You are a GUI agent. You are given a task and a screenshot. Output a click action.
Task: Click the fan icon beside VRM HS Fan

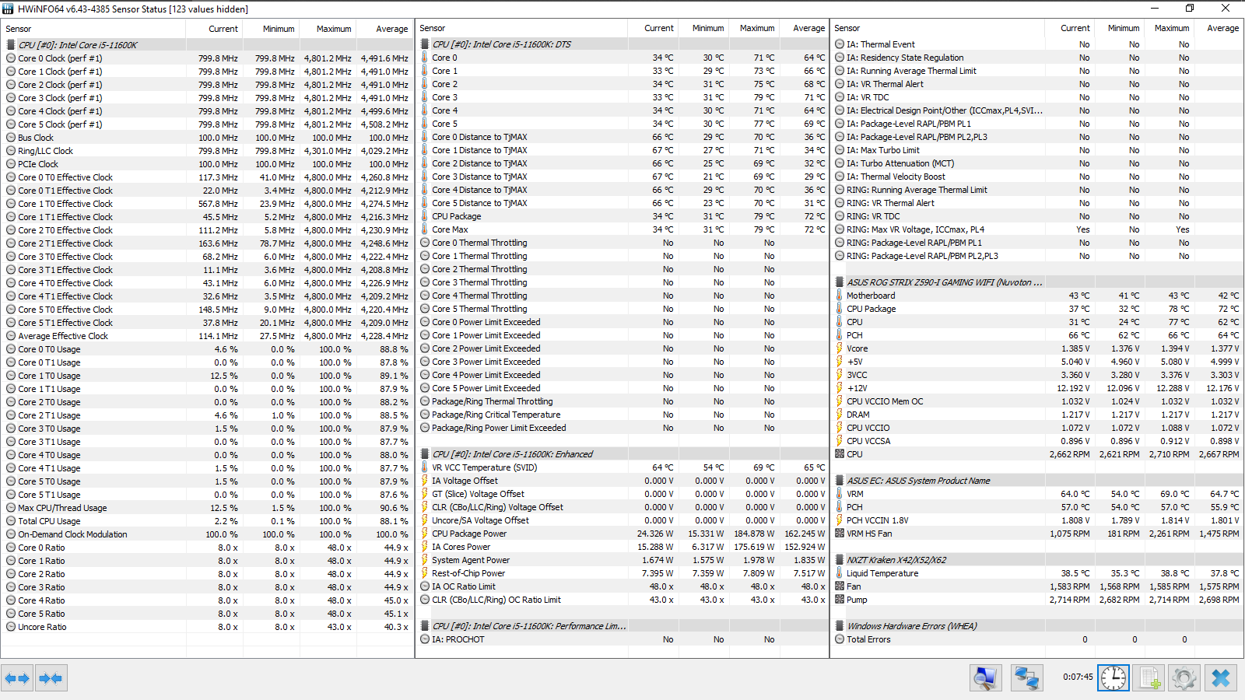(x=840, y=534)
